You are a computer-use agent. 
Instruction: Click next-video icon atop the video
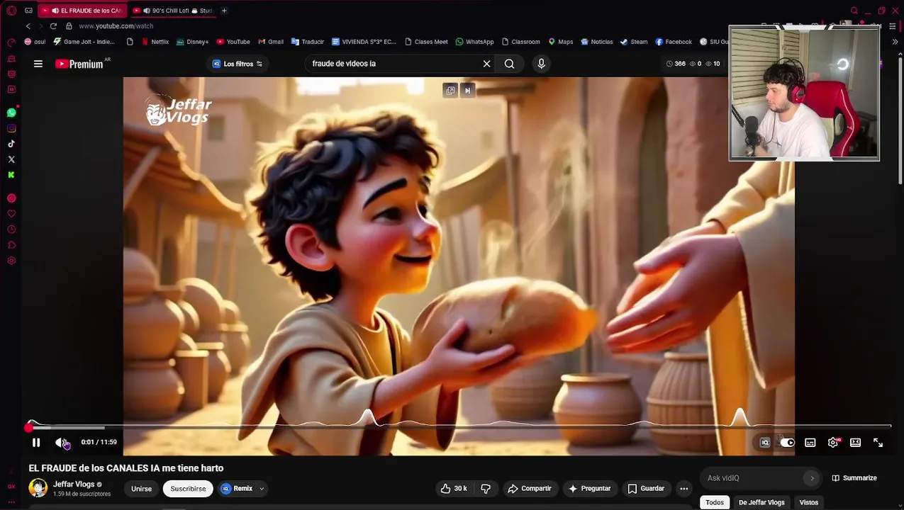pos(467,90)
